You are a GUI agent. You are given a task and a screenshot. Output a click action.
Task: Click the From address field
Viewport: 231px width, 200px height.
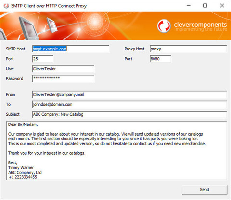(x=129, y=94)
